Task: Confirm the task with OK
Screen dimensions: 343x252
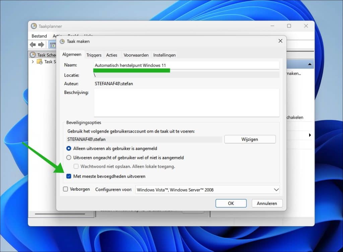Action: [231, 203]
